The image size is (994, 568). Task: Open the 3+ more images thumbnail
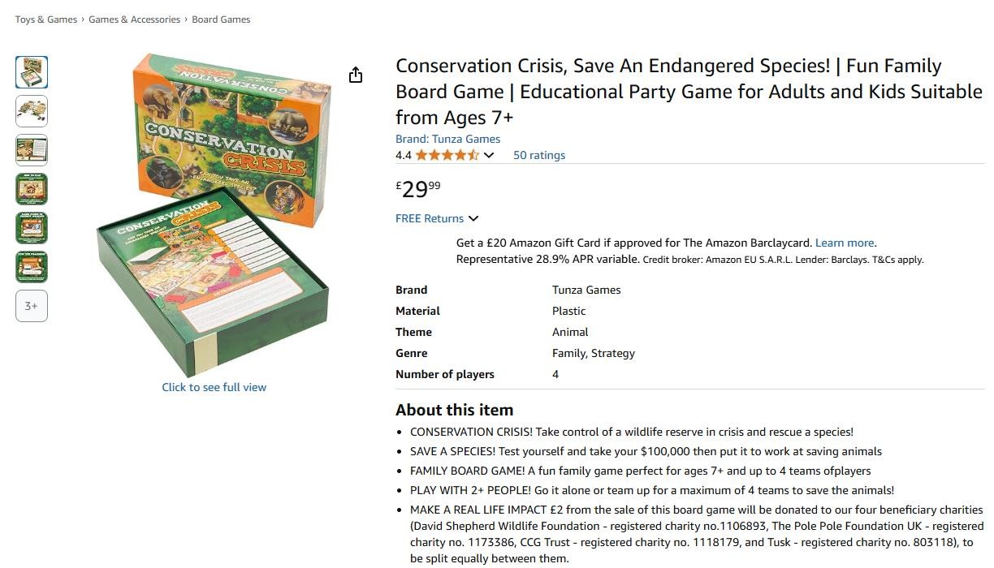point(32,306)
